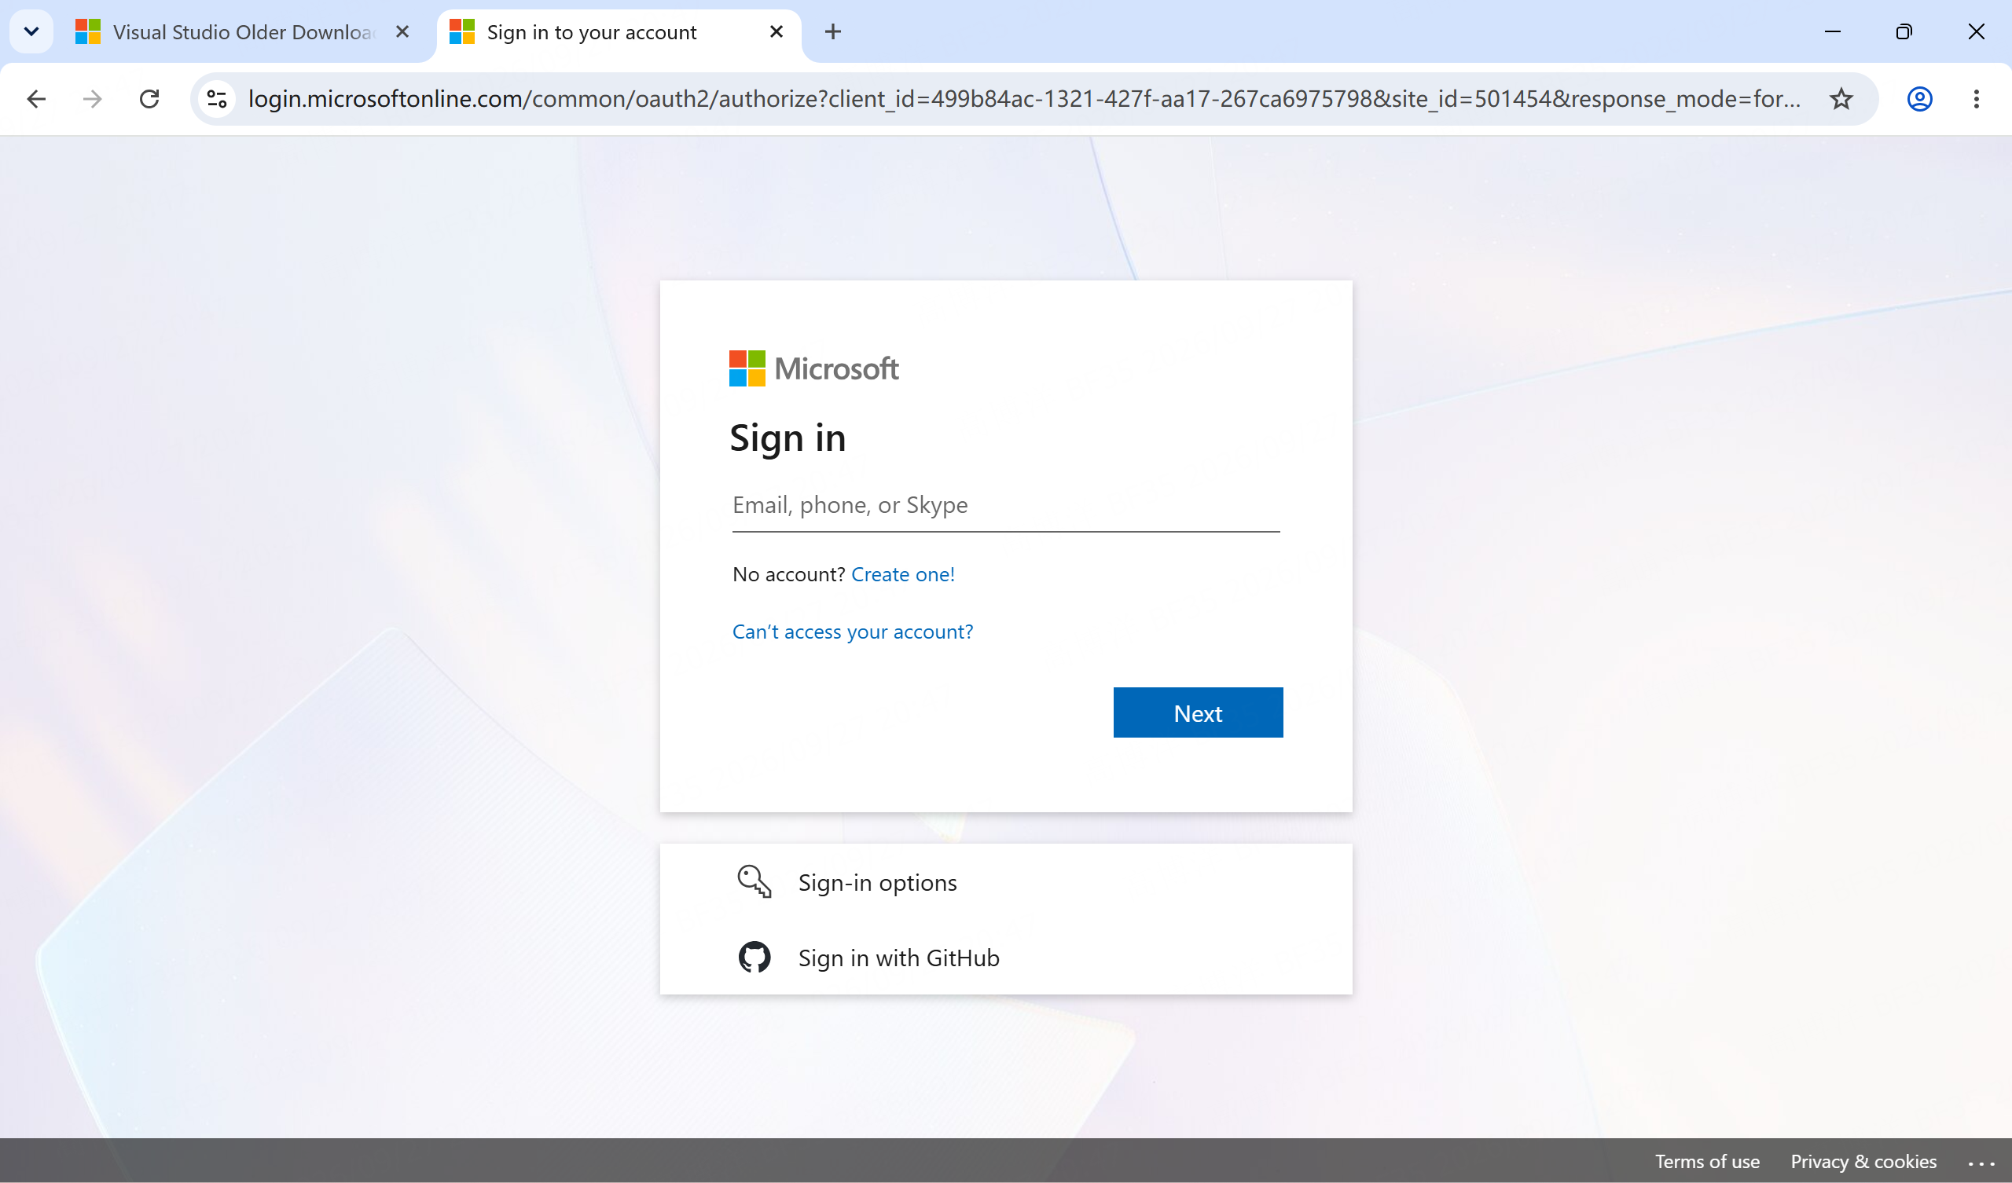The image size is (2012, 1183).
Task: Close the Visual Studio Older Downloads tab
Action: click(402, 32)
